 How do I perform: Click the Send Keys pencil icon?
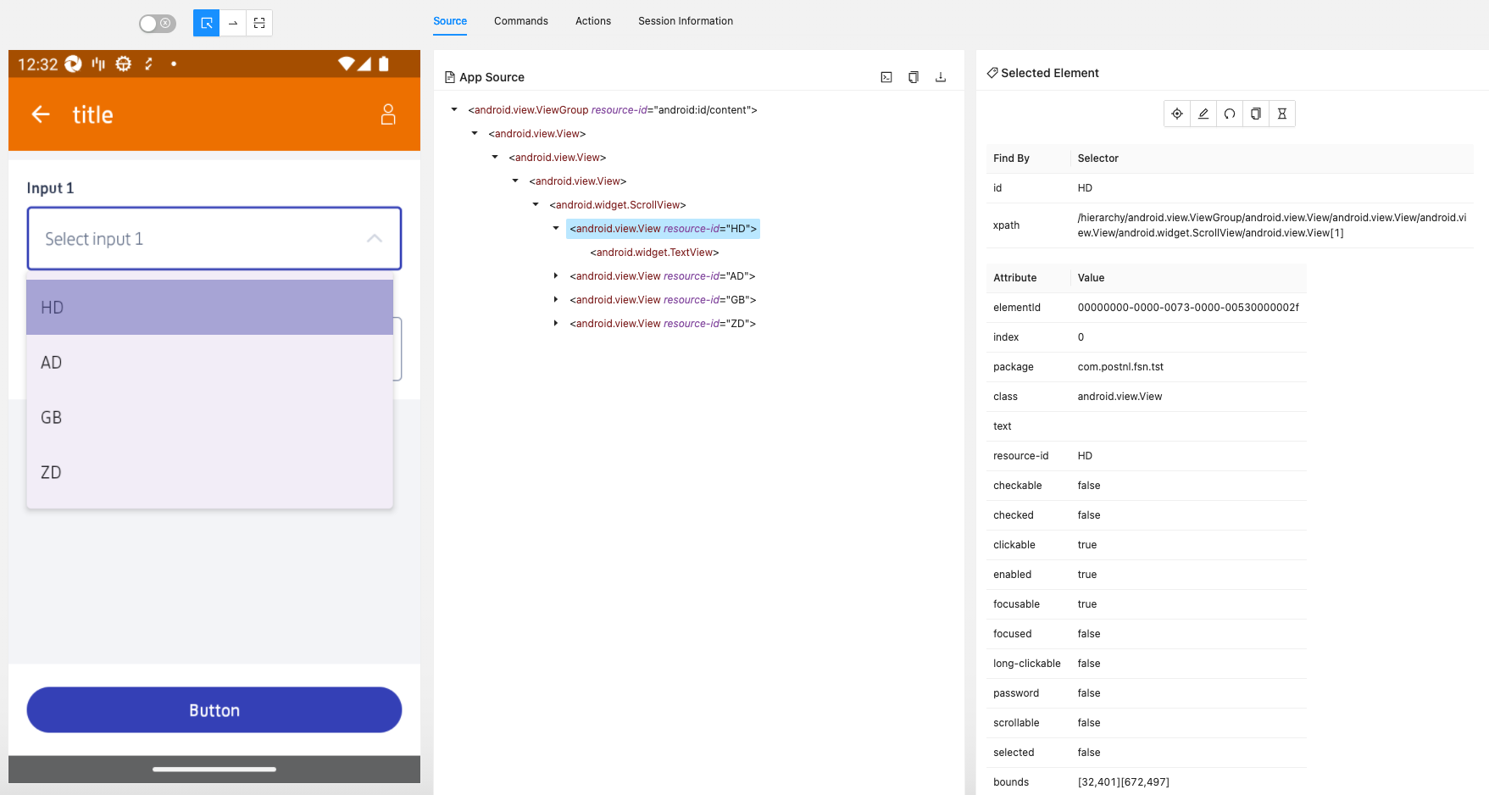tap(1203, 114)
